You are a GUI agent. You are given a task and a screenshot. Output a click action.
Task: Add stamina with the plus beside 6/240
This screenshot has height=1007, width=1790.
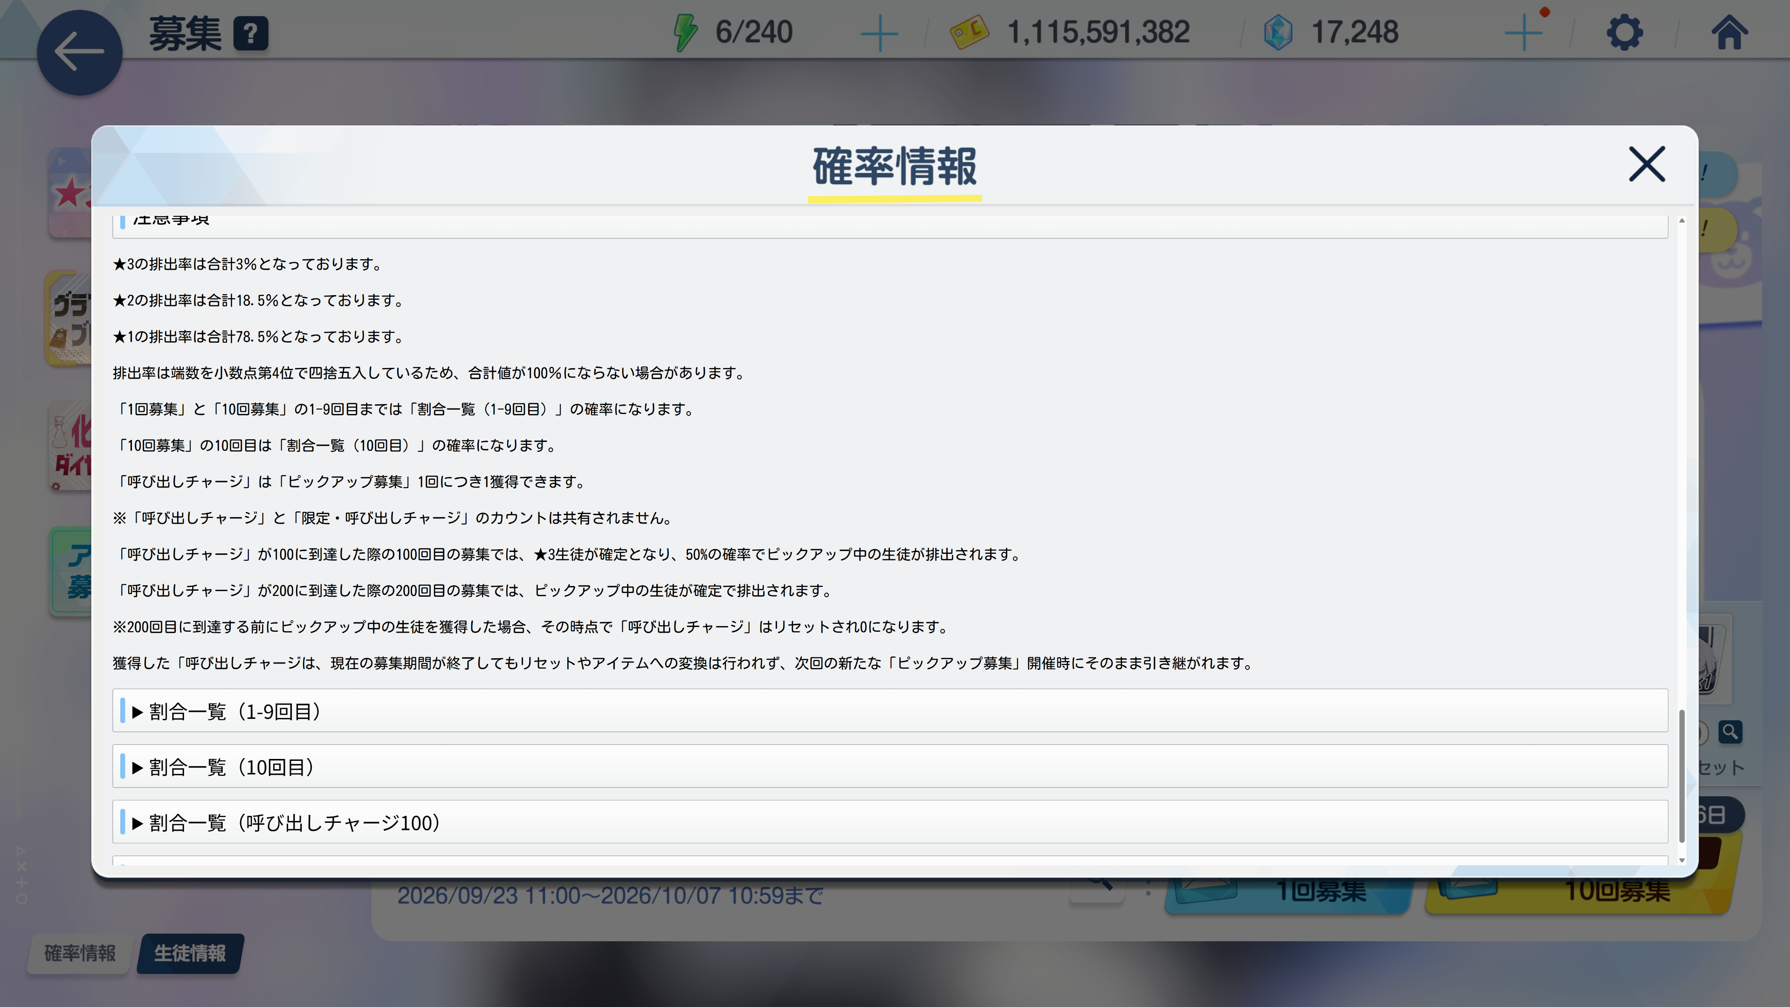pyautogui.click(x=879, y=33)
